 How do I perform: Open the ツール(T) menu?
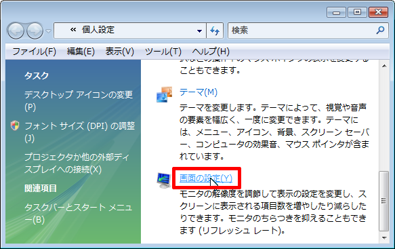tap(163, 52)
